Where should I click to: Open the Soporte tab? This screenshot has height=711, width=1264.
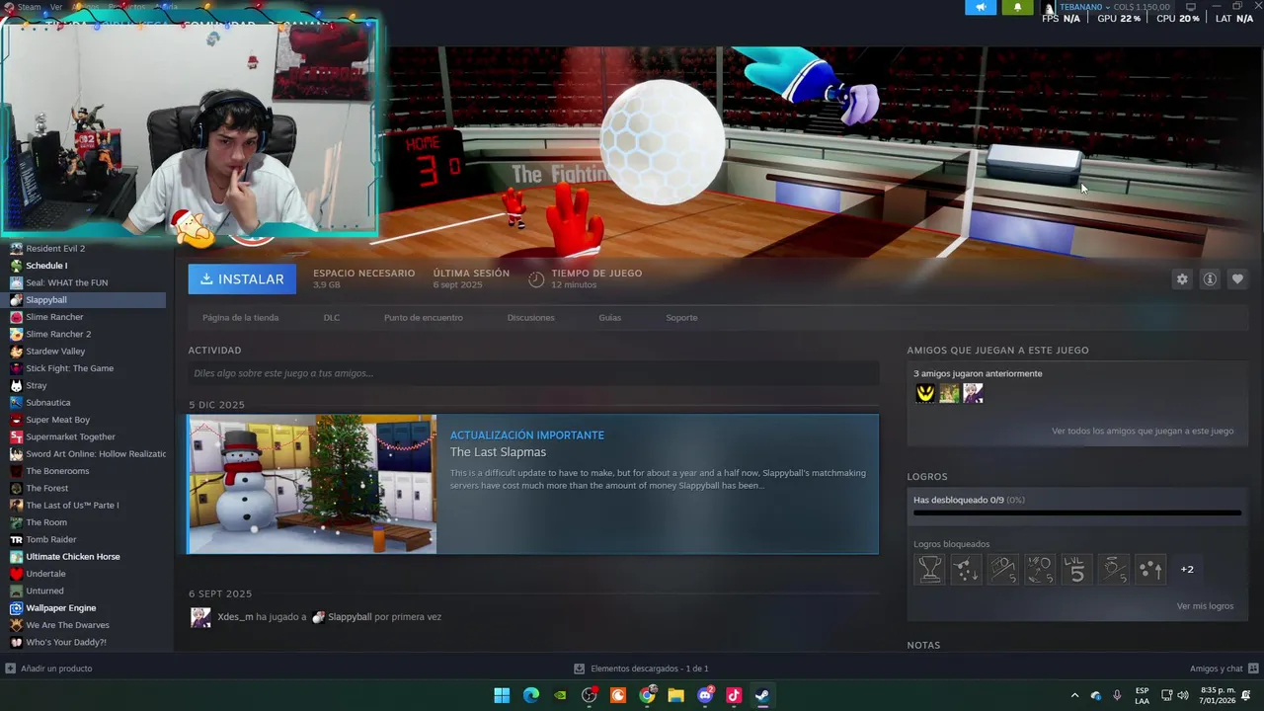tap(681, 318)
